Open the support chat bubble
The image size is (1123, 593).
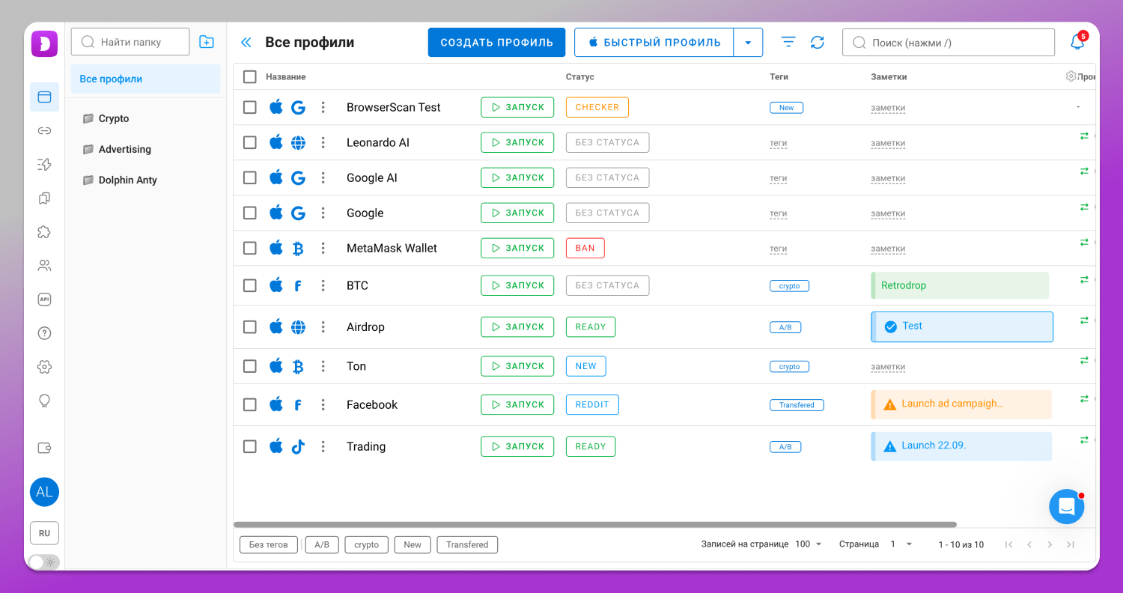click(x=1067, y=507)
